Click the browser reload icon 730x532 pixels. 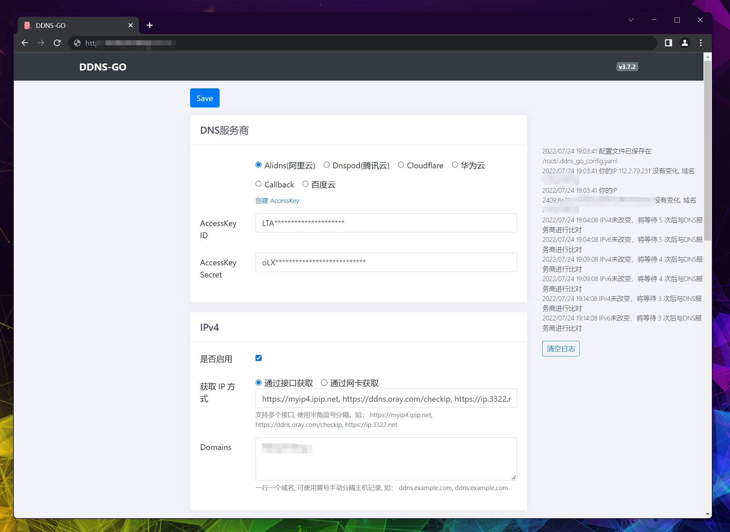[57, 43]
